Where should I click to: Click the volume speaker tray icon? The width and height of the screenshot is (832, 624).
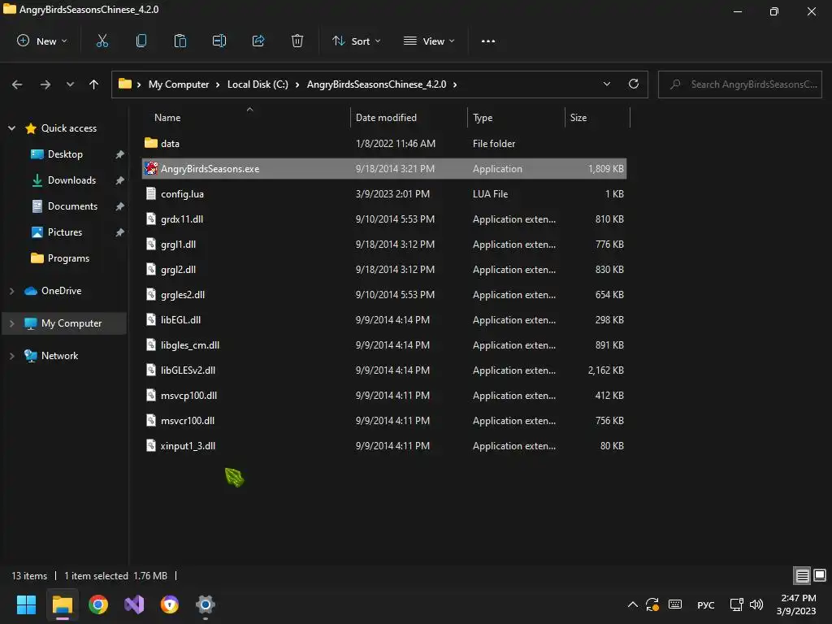point(756,604)
